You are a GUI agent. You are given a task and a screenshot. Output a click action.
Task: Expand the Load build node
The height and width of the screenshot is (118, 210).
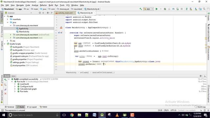(x=15, y=84)
